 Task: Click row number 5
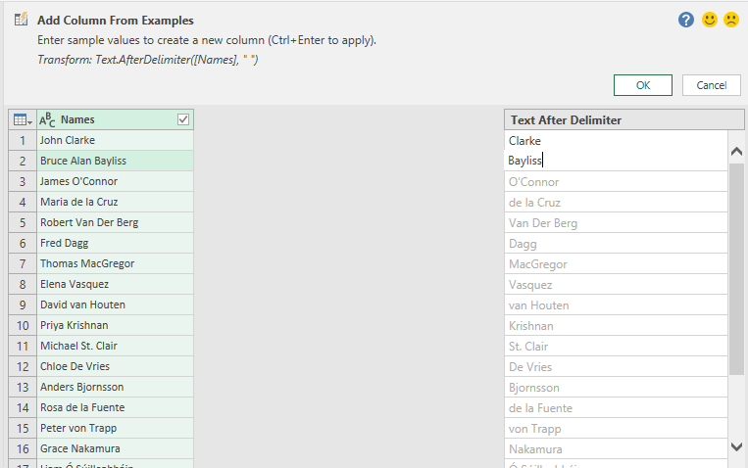pyautogui.click(x=23, y=222)
